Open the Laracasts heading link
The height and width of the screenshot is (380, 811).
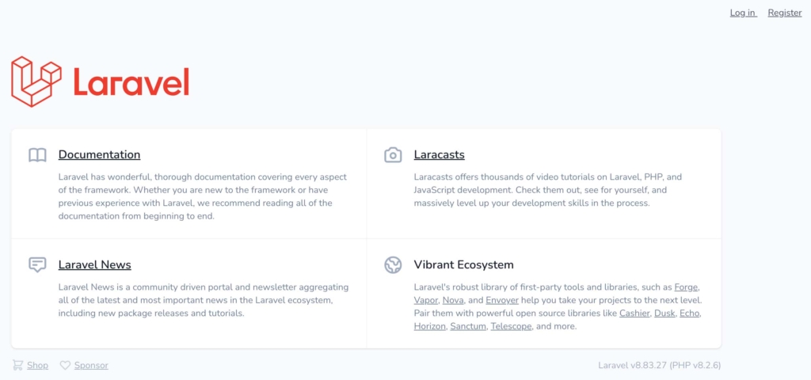point(439,154)
